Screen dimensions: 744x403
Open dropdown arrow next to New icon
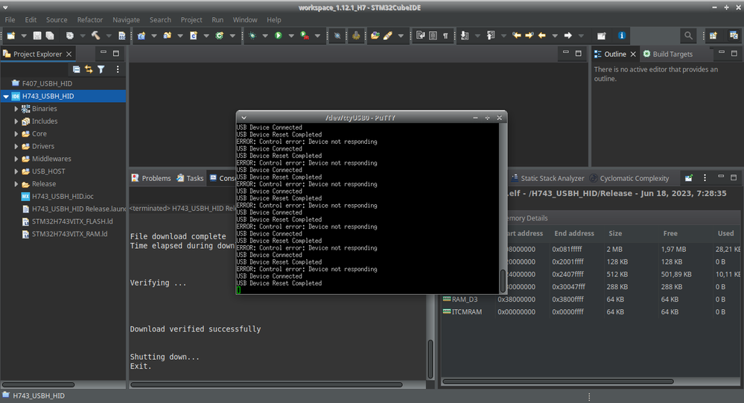point(23,36)
